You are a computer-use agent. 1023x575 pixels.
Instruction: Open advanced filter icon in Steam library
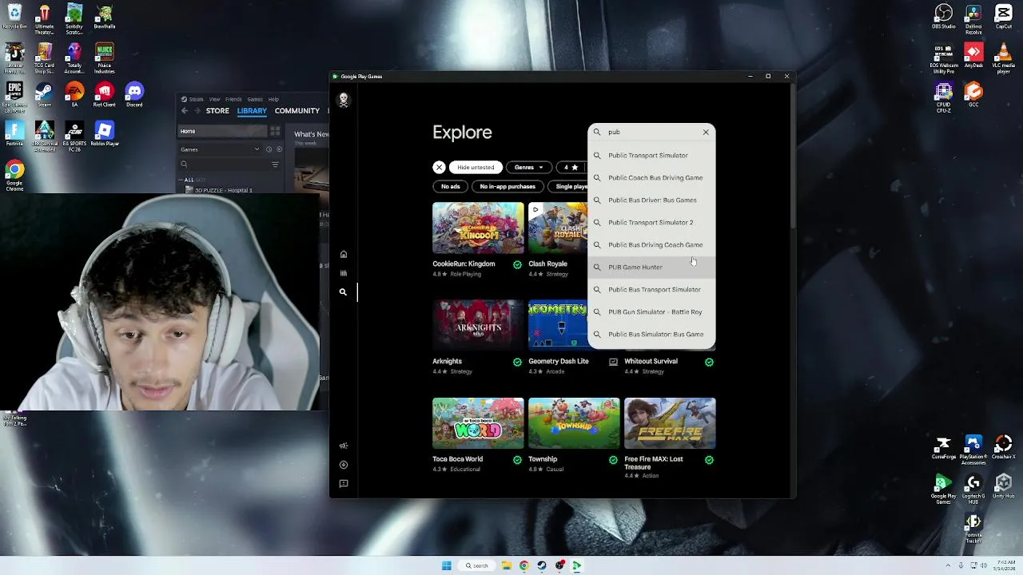275,165
